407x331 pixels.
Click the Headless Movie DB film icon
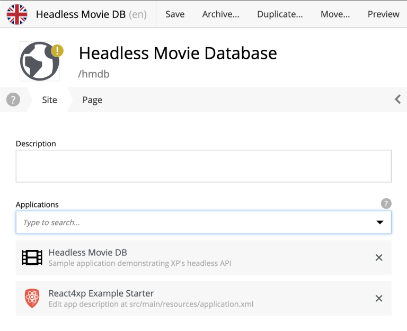[32, 257]
